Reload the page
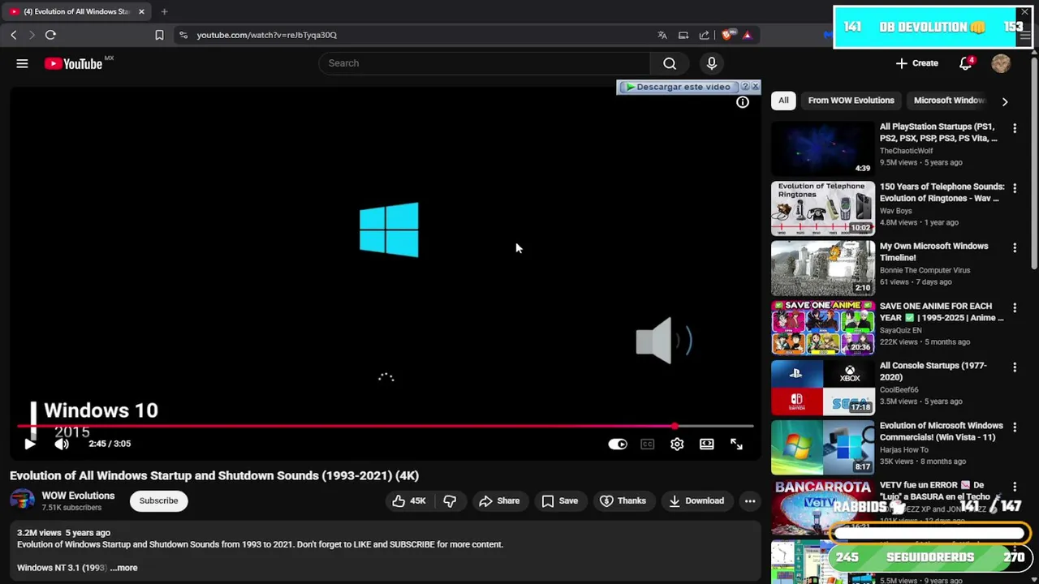This screenshot has height=584, width=1039. (x=50, y=35)
